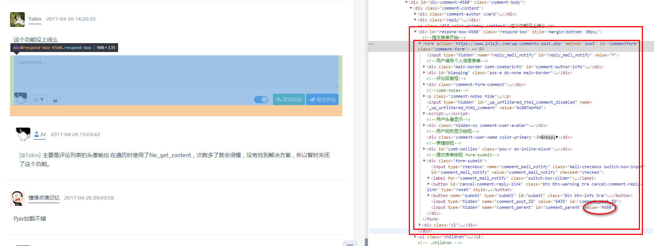Click timestamp 2017-04-26 14:20:35
The height and width of the screenshot is (246, 654).
71,19
